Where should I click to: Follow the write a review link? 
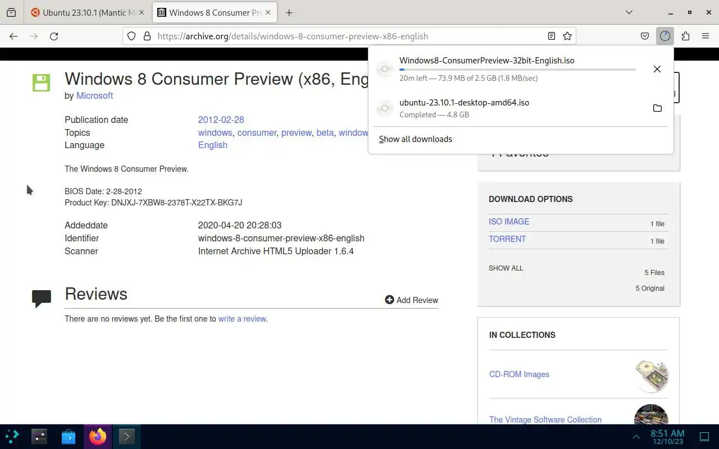click(242, 319)
